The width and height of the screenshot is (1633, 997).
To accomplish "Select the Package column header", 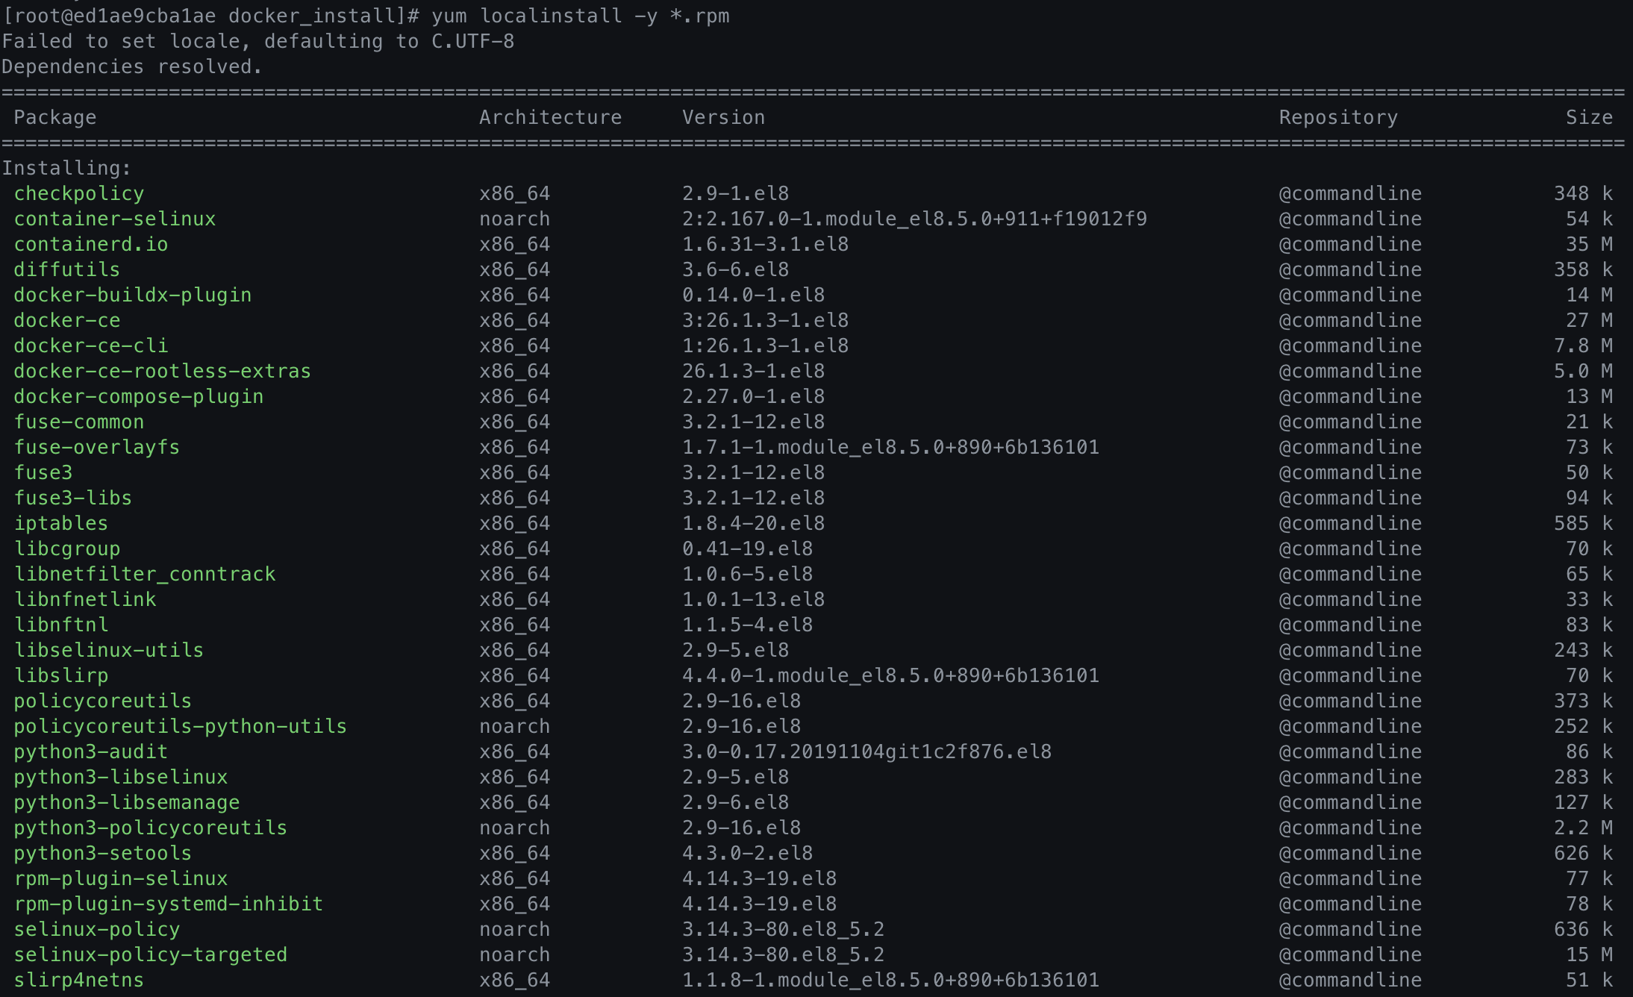I will (x=54, y=117).
